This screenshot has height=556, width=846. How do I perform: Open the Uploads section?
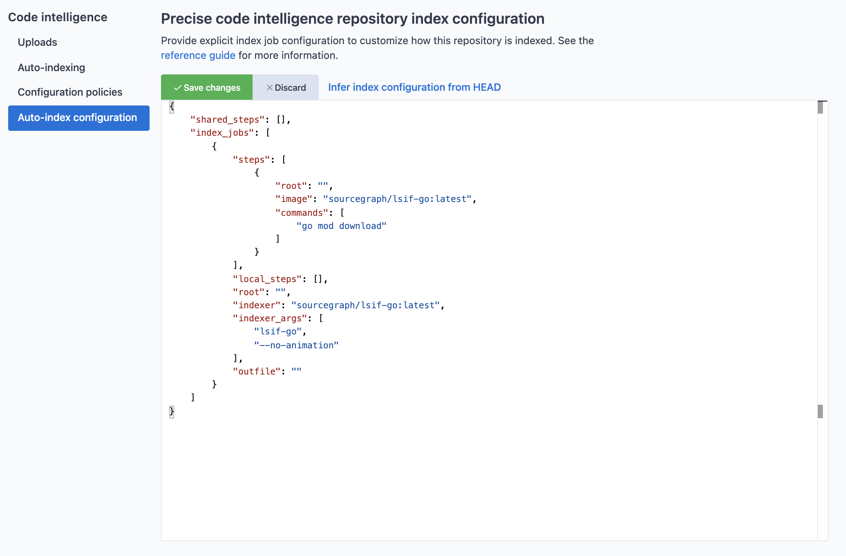click(37, 43)
